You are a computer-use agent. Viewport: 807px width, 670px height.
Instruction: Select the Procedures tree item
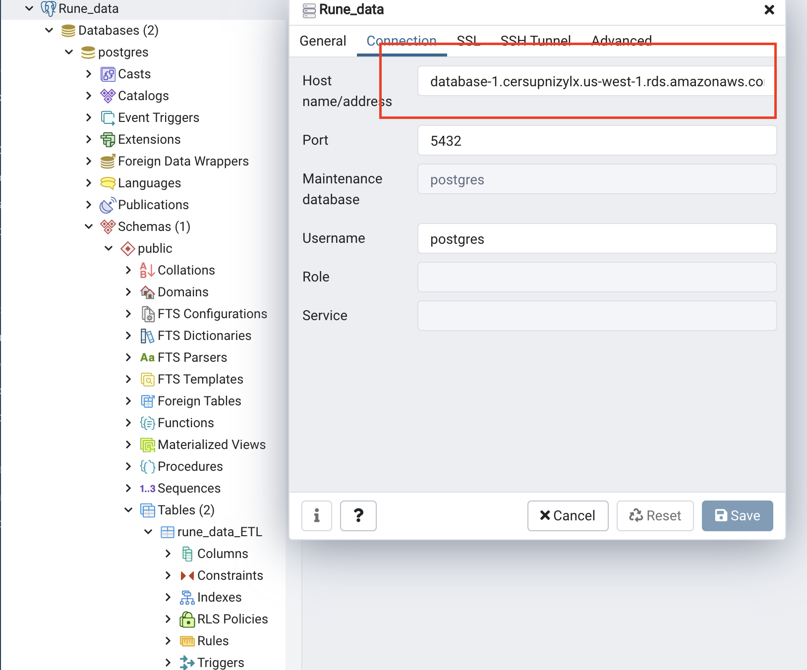(190, 467)
